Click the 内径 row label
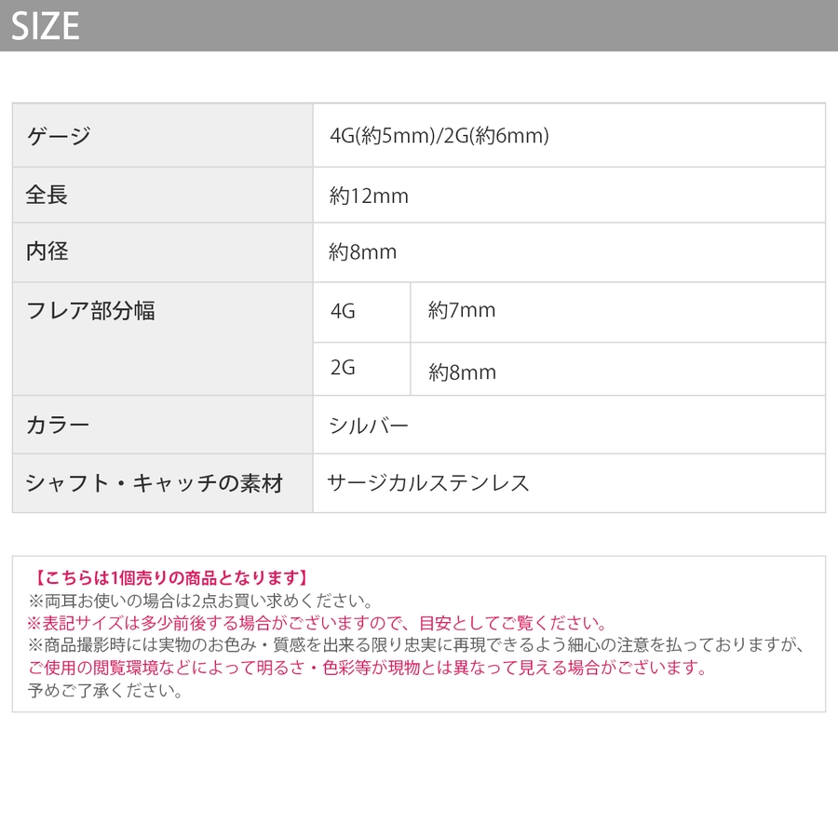The width and height of the screenshot is (838, 838). pos(47,251)
